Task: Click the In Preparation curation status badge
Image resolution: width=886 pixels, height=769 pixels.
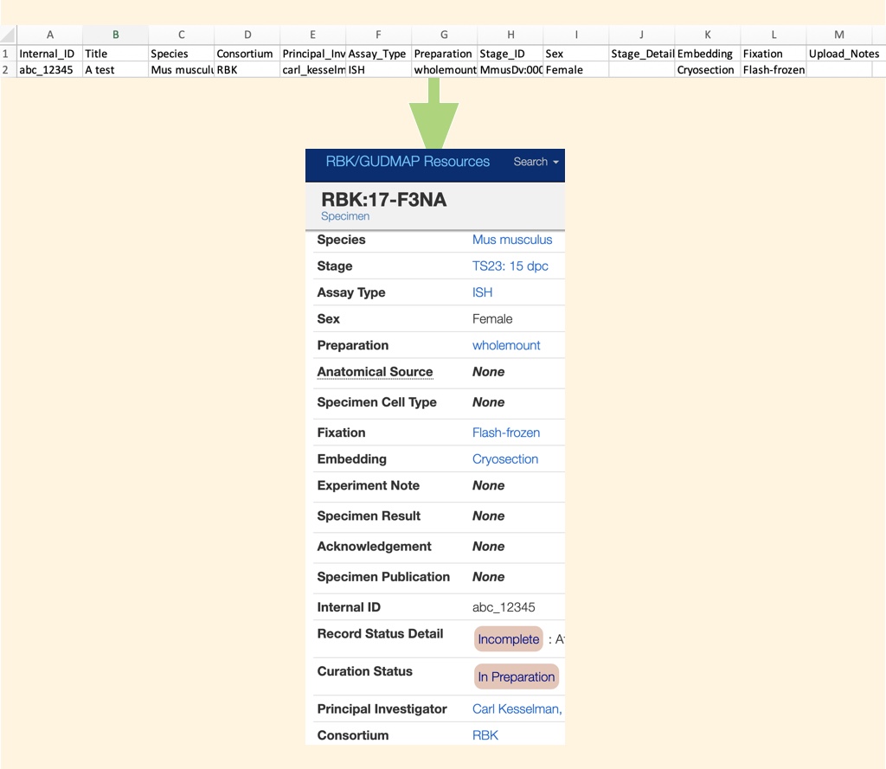Action: pos(517,677)
